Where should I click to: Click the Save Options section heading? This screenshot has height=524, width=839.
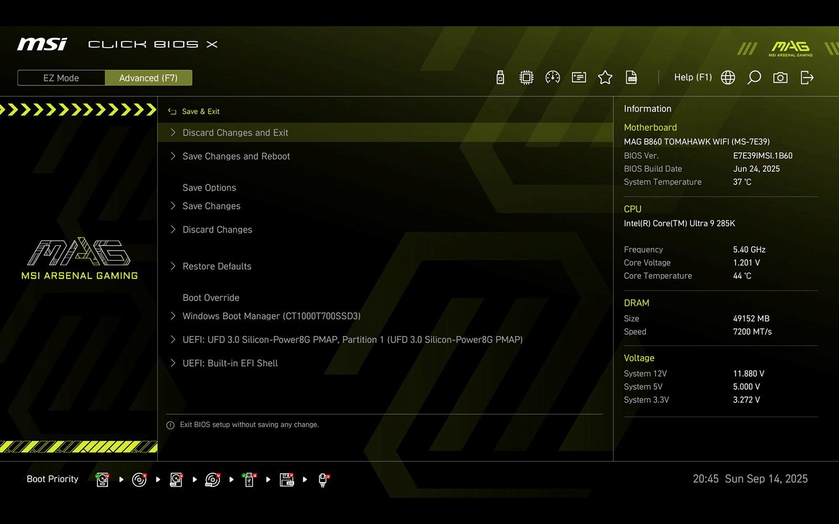coord(209,188)
